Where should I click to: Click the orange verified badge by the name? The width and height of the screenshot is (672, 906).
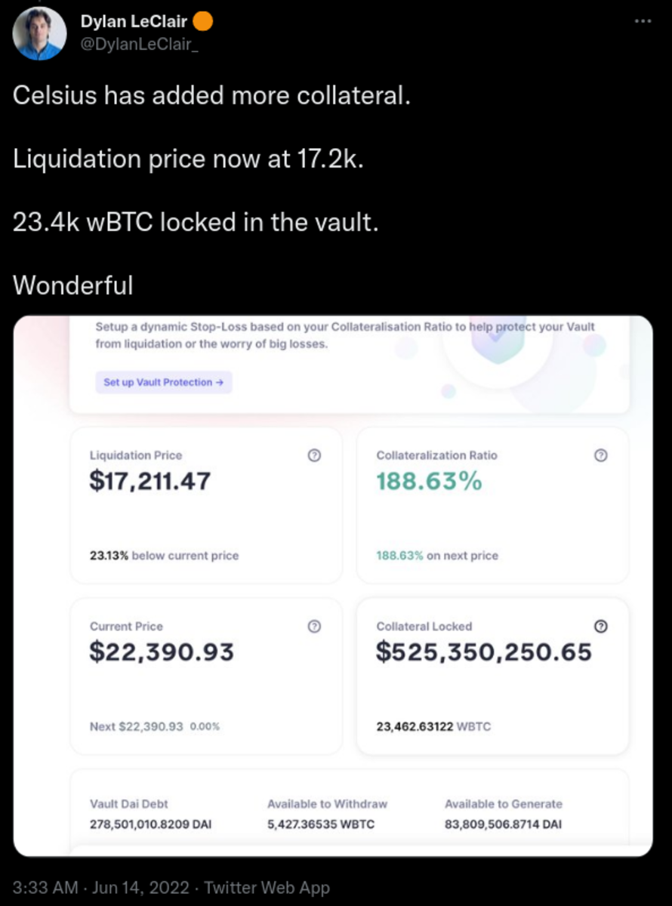click(204, 22)
